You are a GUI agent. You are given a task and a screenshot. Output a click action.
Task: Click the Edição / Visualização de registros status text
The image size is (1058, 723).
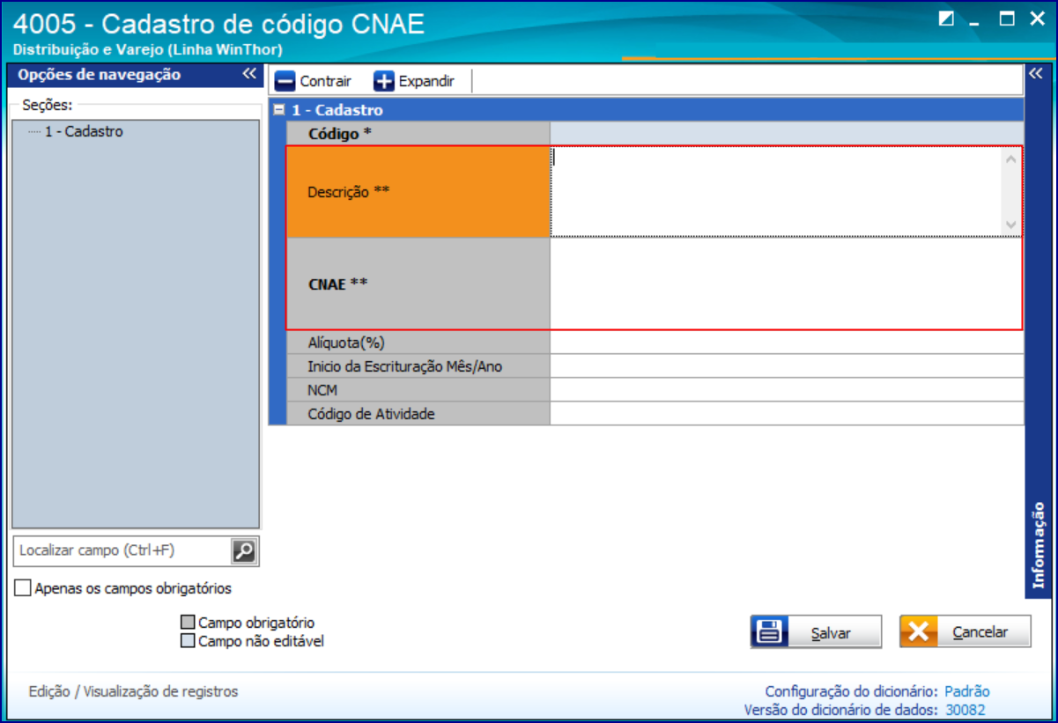[133, 692]
